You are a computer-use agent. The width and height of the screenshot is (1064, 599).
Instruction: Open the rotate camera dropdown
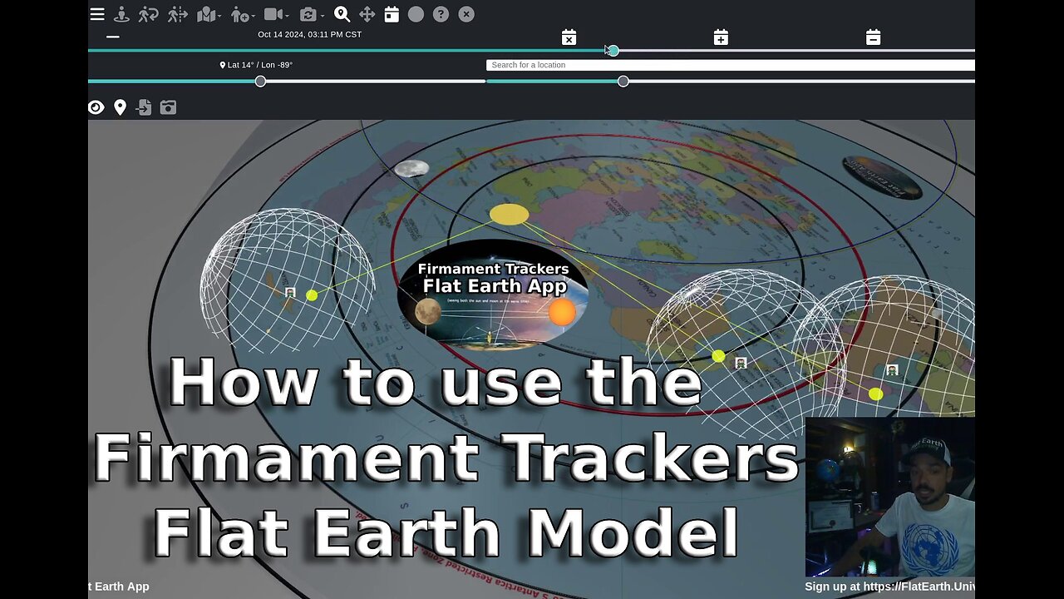pyautogui.click(x=311, y=14)
